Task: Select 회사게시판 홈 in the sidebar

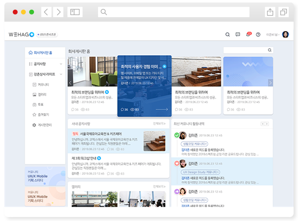Action: point(40,53)
